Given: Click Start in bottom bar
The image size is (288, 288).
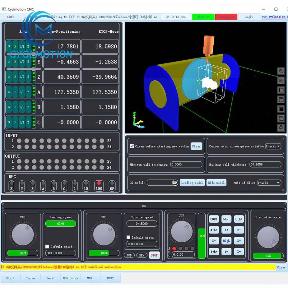Looking at the screenshot, I should [11, 278].
